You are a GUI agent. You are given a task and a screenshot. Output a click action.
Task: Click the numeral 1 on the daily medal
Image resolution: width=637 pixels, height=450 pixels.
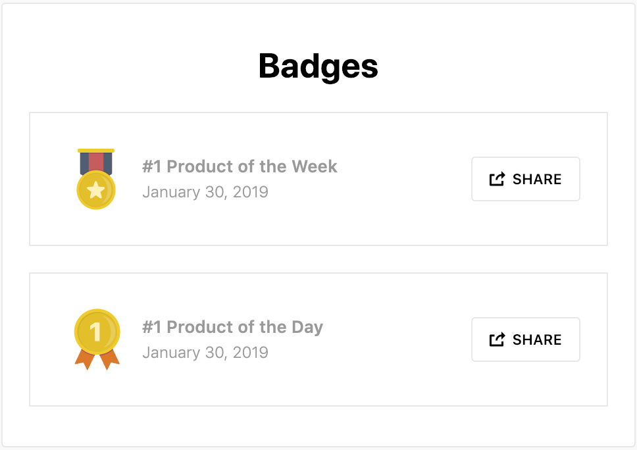(x=97, y=332)
